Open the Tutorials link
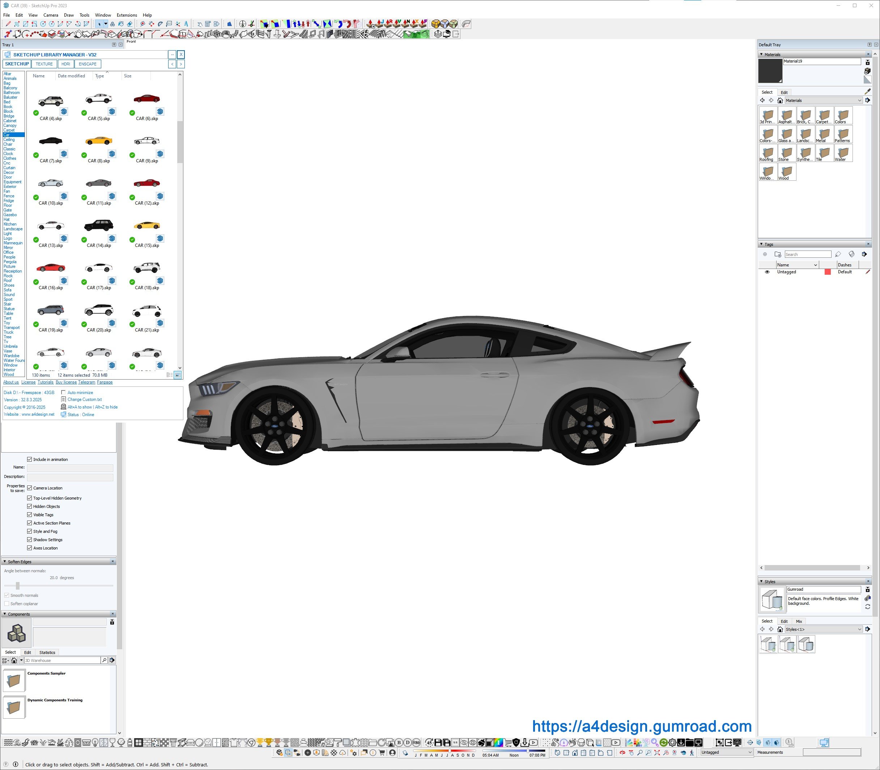This screenshot has height=770, width=880. (x=45, y=382)
